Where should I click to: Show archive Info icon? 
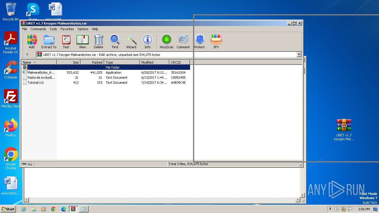pyautogui.click(x=147, y=41)
